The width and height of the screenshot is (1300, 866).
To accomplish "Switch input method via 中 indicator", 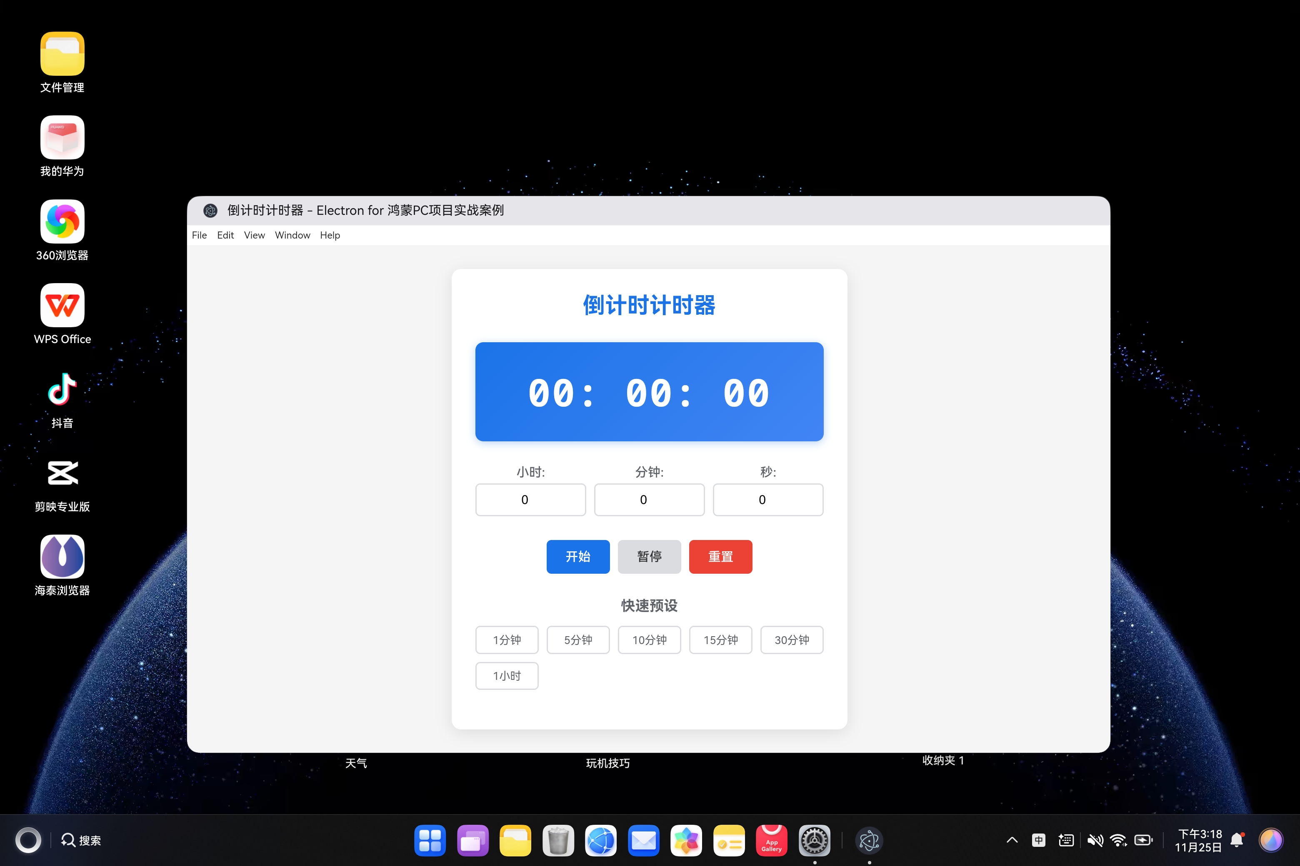I will coord(1039,839).
